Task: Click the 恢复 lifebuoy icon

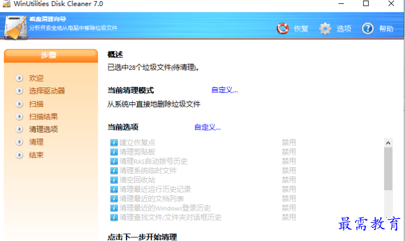Action: [283, 28]
